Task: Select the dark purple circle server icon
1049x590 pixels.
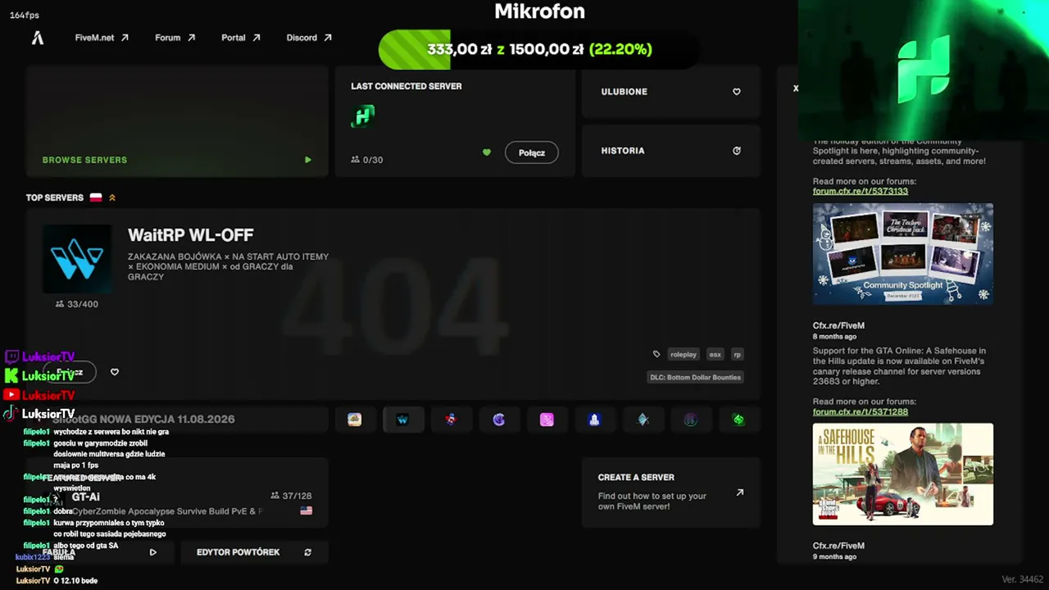Action: 691,420
